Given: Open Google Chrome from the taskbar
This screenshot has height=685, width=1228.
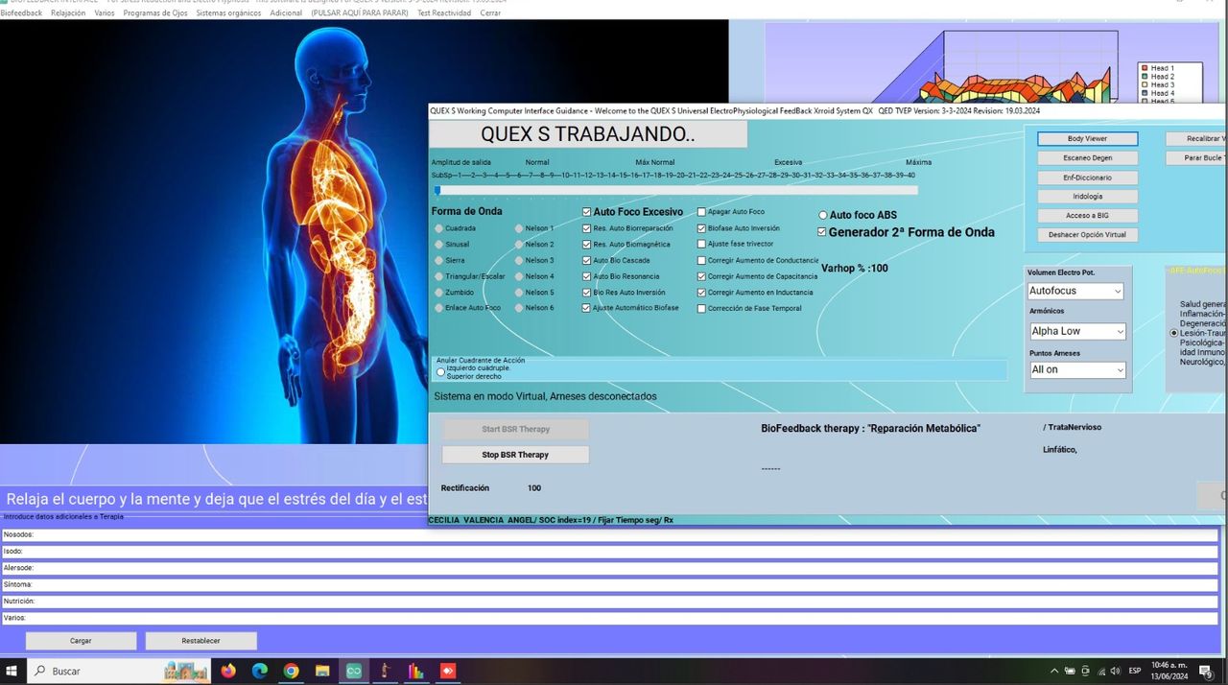Looking at the screenshot, I should coord(292,671).
